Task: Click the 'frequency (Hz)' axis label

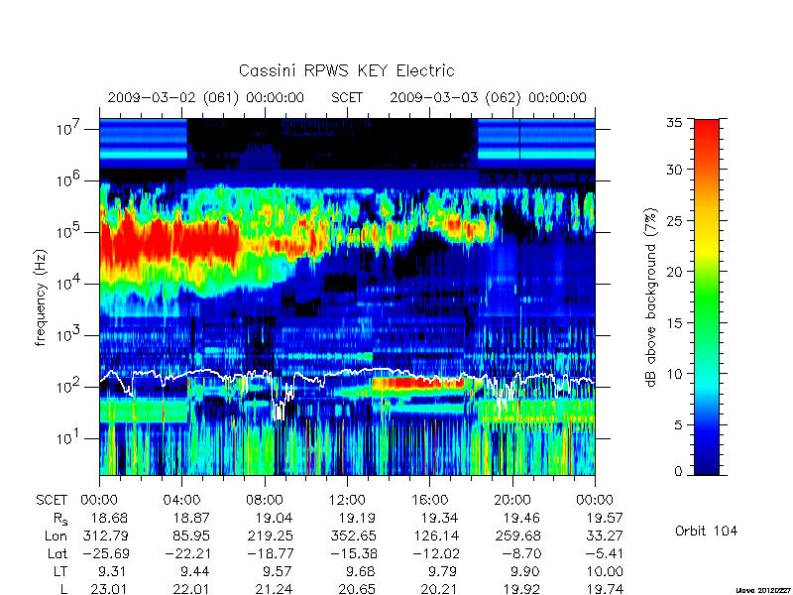Action: coord(41,297)
